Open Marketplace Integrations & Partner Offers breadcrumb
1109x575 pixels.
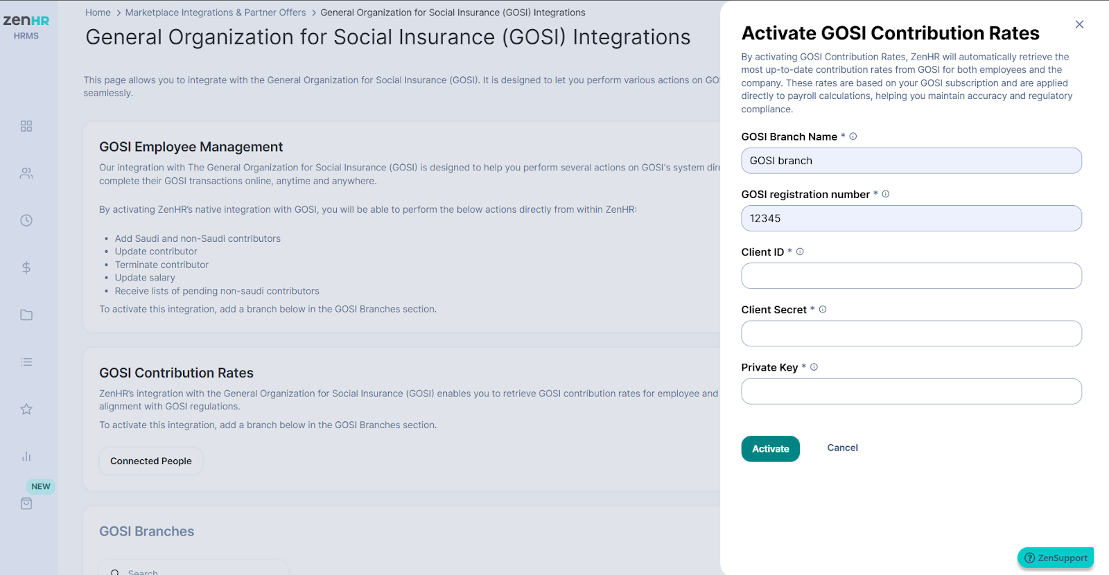[216, 12]
